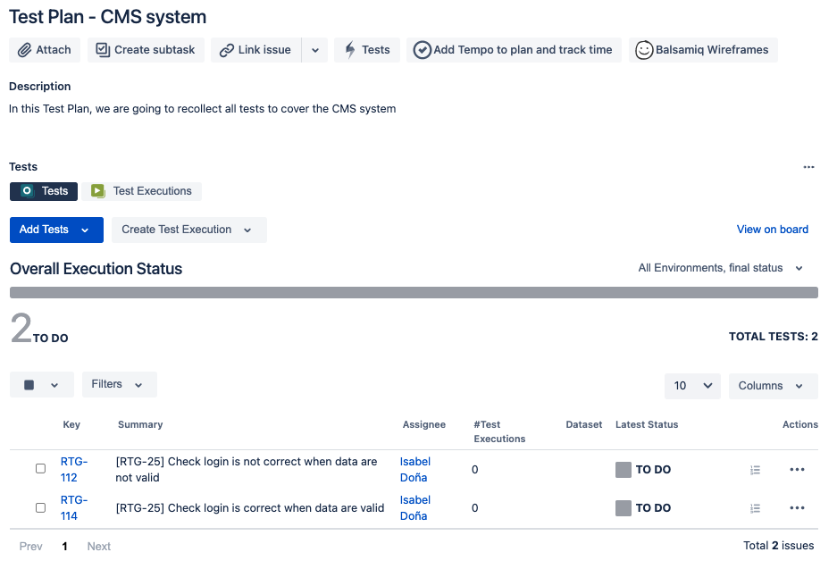Follow the View on board link

[x=773, y=230]
